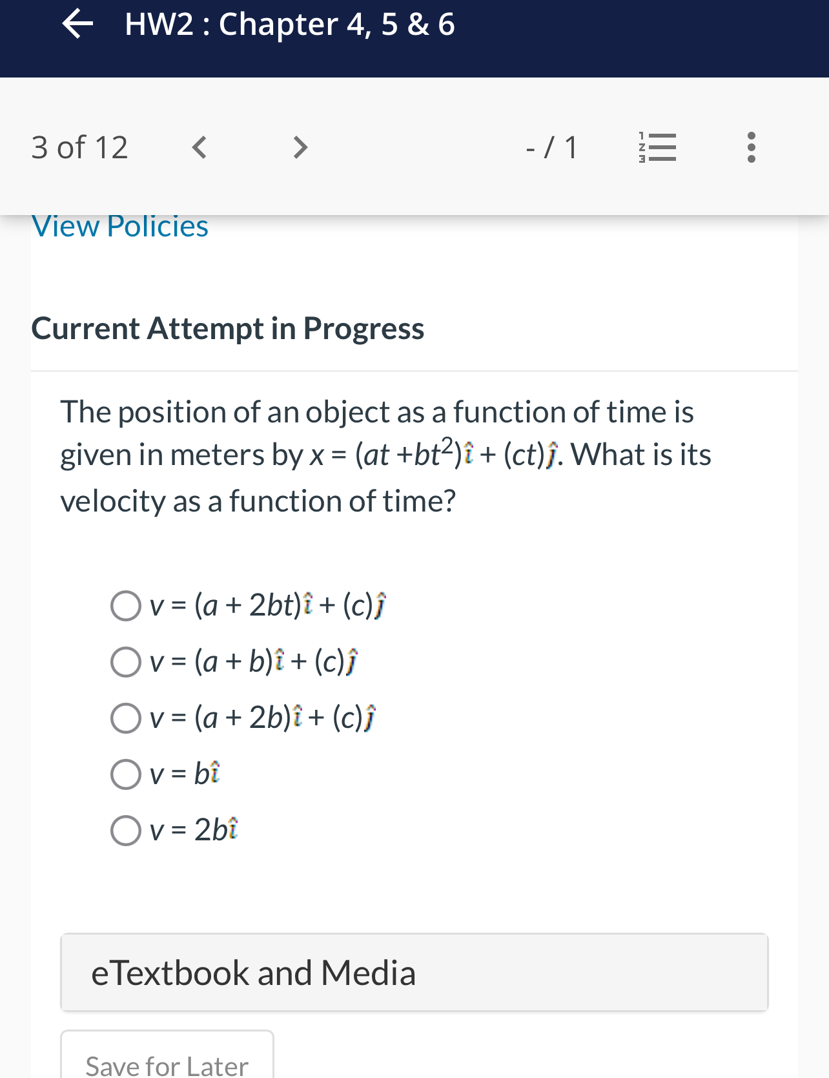The image size is (829, 1078).
Task: Open the right chevron navigation control
Action: point(299,147)
